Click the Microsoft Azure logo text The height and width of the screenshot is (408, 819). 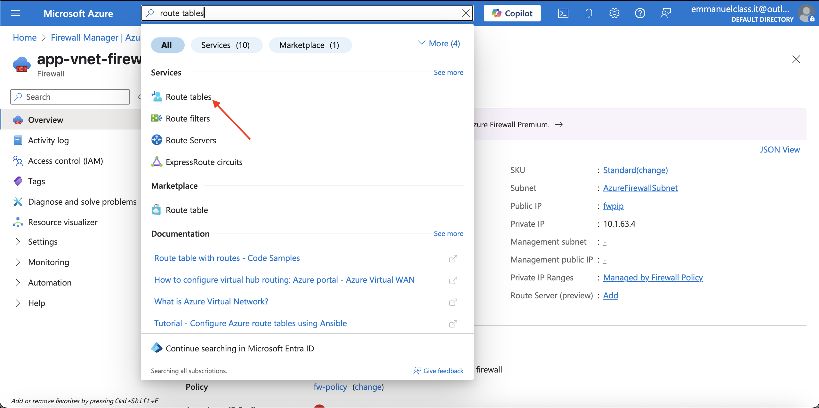pyautogui.click(x=78, y=13)
